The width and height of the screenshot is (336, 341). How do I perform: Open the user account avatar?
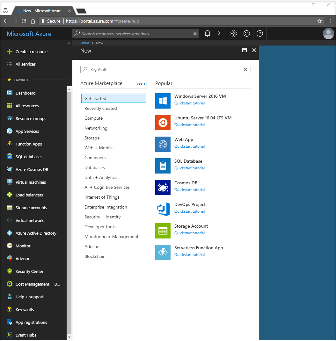pos(328,34)
